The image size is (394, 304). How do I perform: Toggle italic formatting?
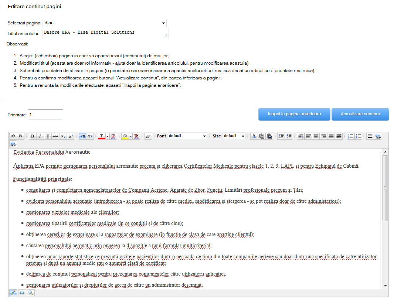coord(40,136)
